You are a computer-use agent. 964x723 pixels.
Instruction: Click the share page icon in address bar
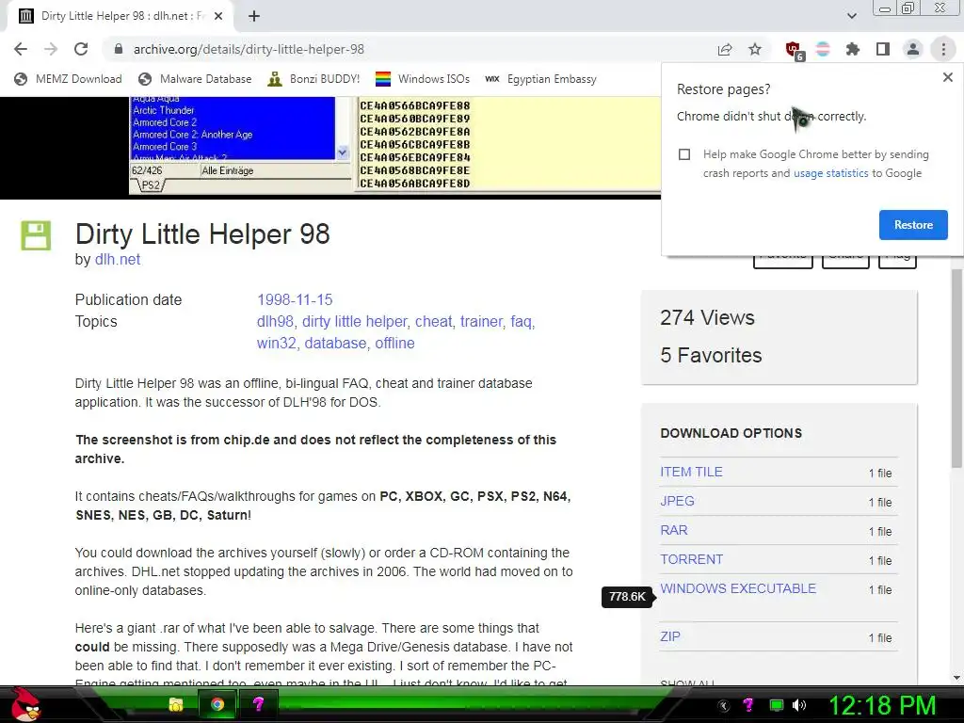tap(725, 49)
